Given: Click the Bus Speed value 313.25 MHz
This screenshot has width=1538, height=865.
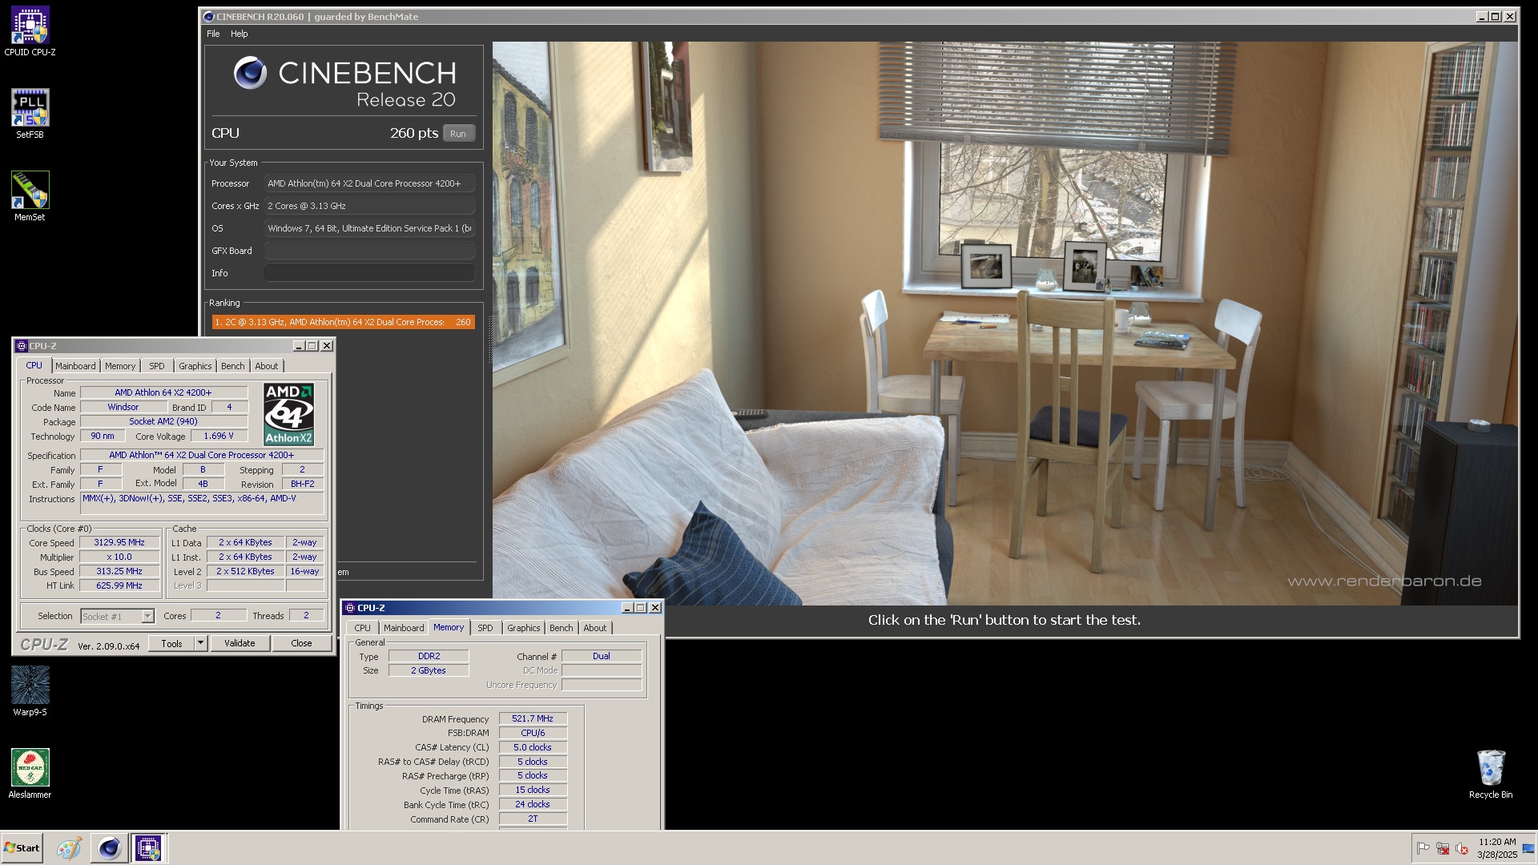Looking at the screenshot, I should pyautogui.click(x=119, y=571).
